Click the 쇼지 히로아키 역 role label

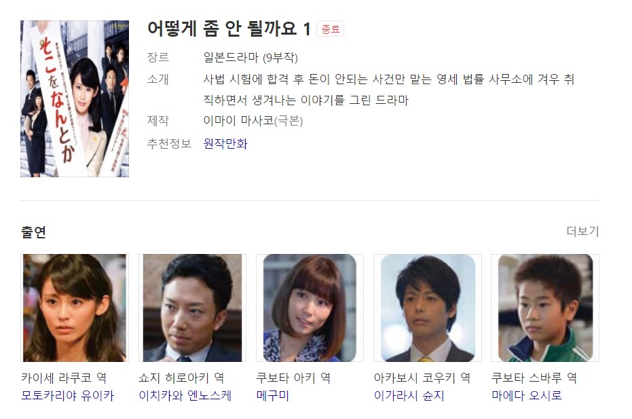[181, 378]
